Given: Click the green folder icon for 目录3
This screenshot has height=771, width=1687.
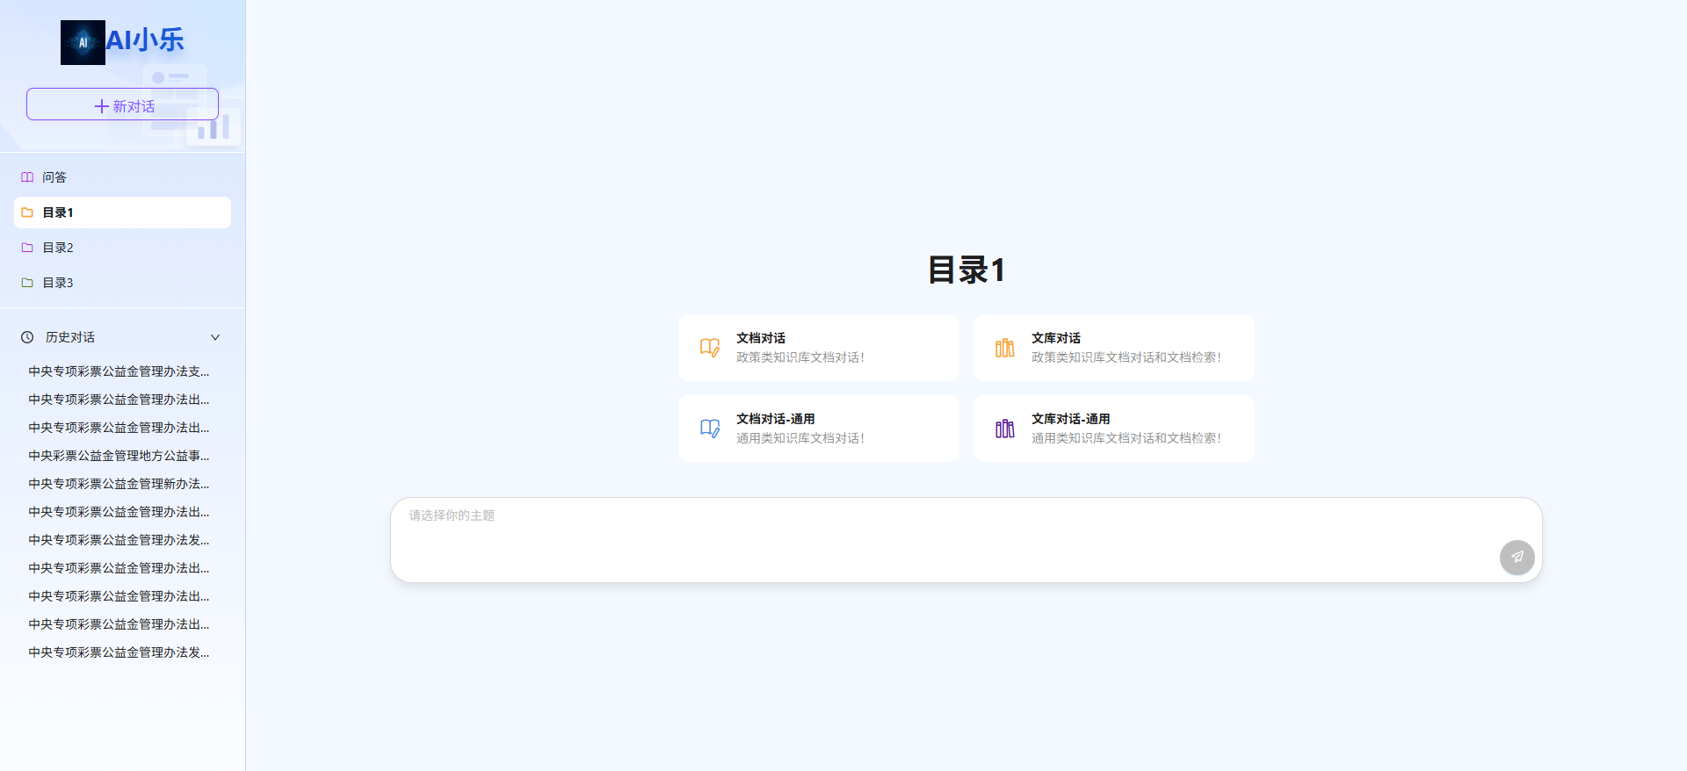Looking at the screenshot, I should point(27,283).
